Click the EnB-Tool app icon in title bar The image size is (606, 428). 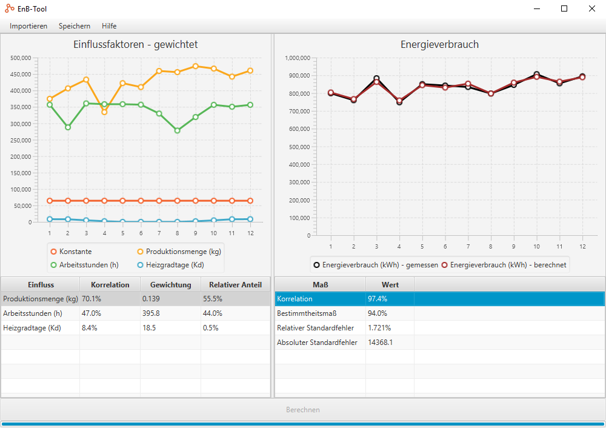(x=10, y=8)
